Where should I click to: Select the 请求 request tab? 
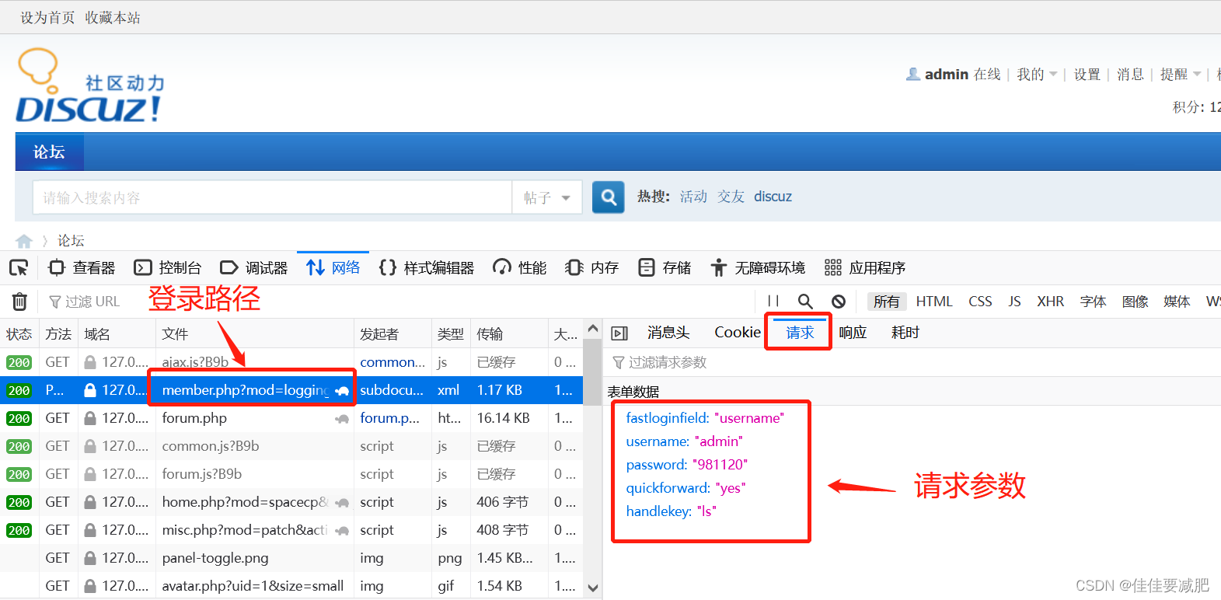[x=800, y=333]
